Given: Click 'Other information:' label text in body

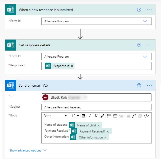Looking at the screenshot, I should click(x=57, y=137).
